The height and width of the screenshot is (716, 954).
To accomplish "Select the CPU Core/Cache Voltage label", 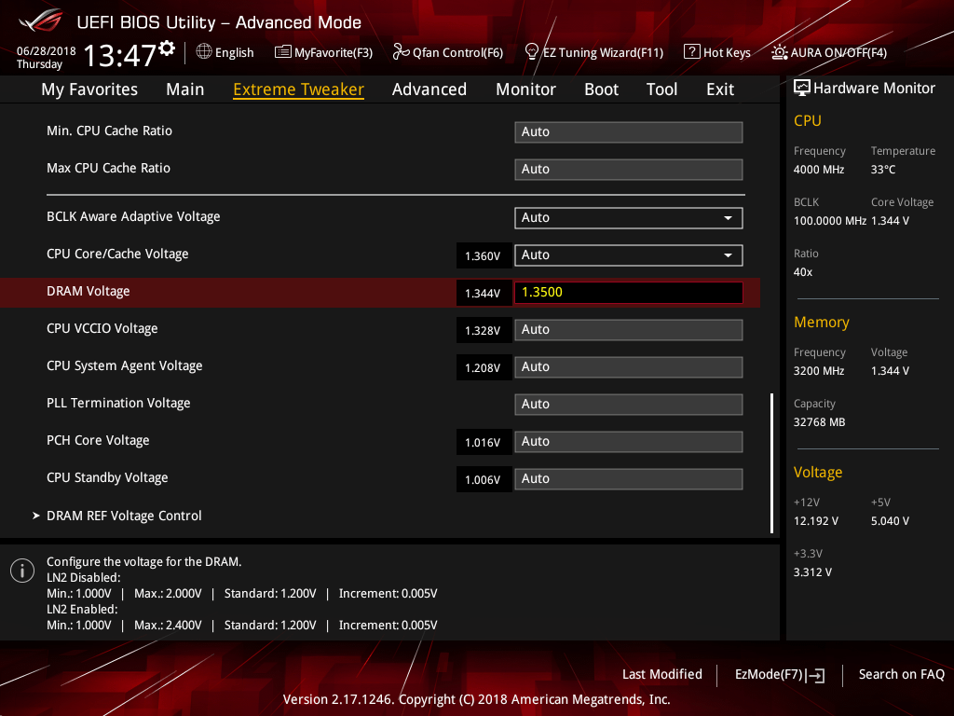I will click(117, 255).
